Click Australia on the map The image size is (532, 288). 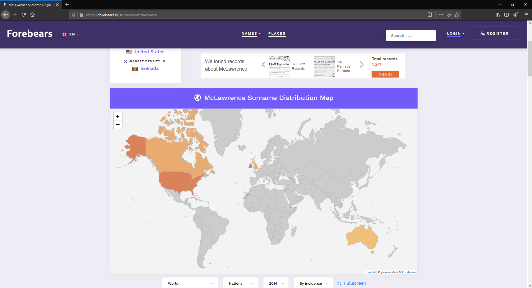click(362, 237)
